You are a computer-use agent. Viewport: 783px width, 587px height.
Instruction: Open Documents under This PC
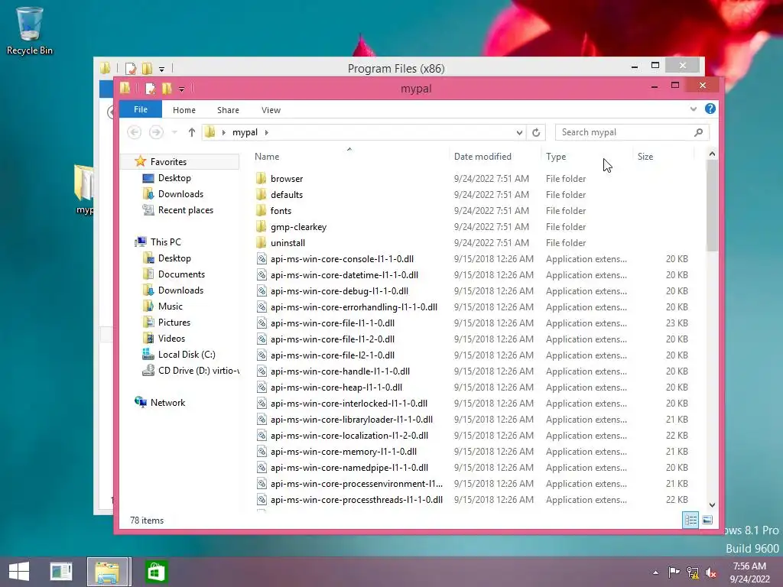[x=181, y=274]
